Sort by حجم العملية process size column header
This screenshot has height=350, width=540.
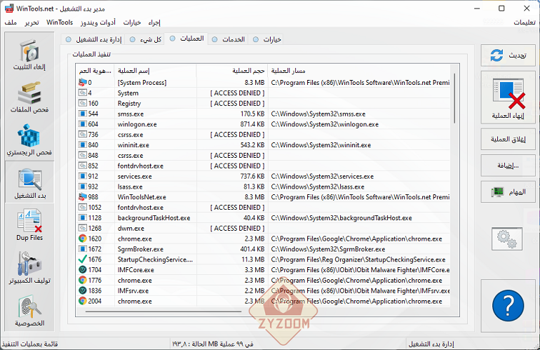[x=232, y=71]
